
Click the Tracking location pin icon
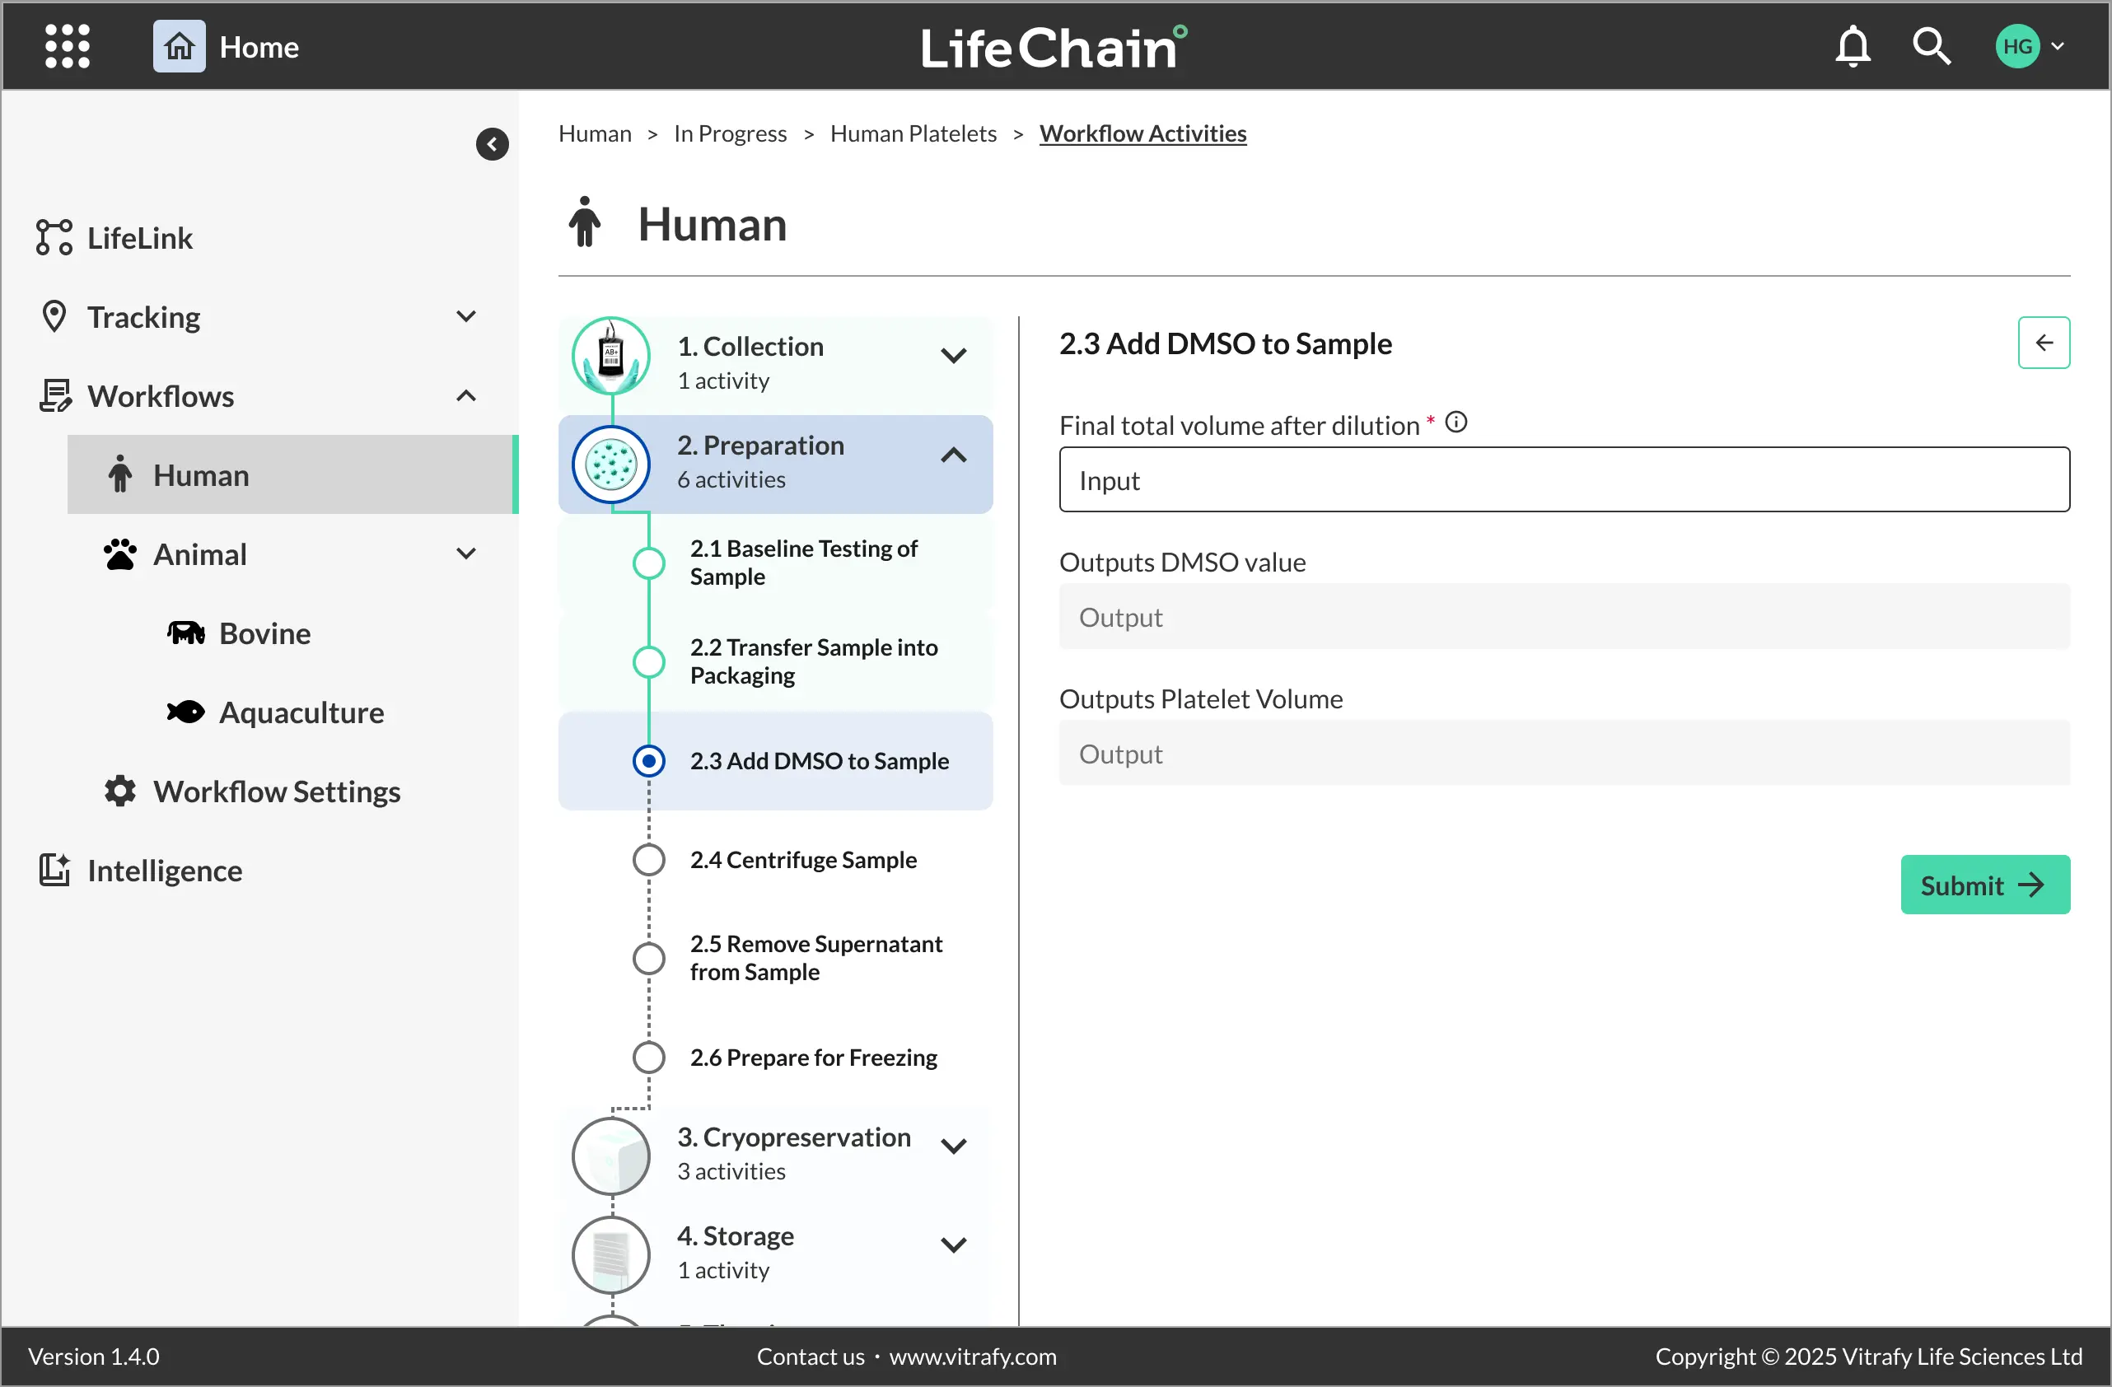54,317
